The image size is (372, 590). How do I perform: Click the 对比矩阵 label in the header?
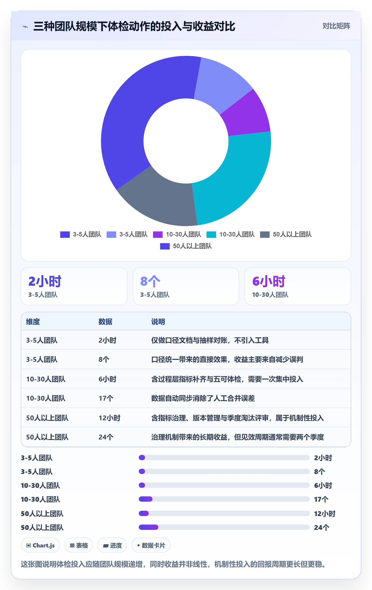336,26
